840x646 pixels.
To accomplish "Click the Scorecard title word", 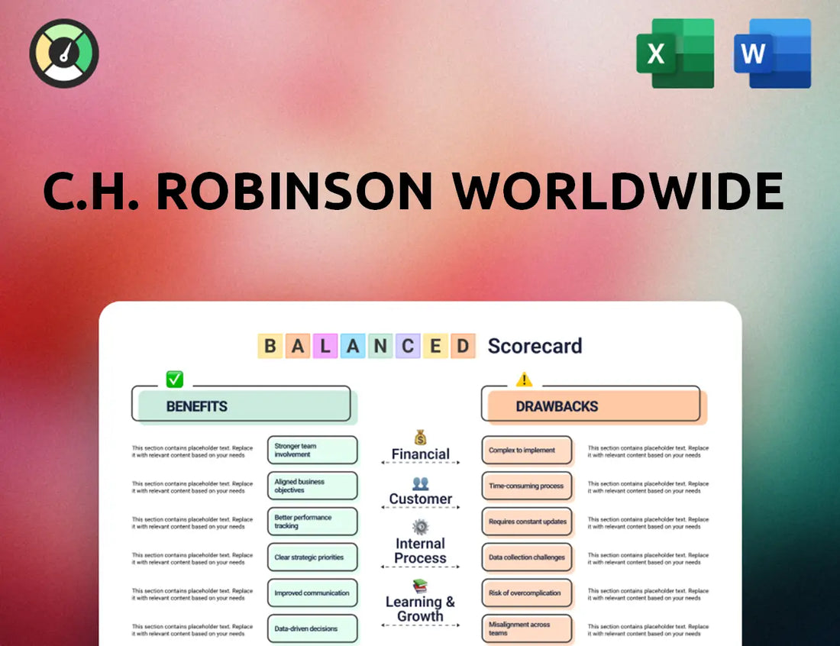I will pyautogui.click(x=535, y=346).
